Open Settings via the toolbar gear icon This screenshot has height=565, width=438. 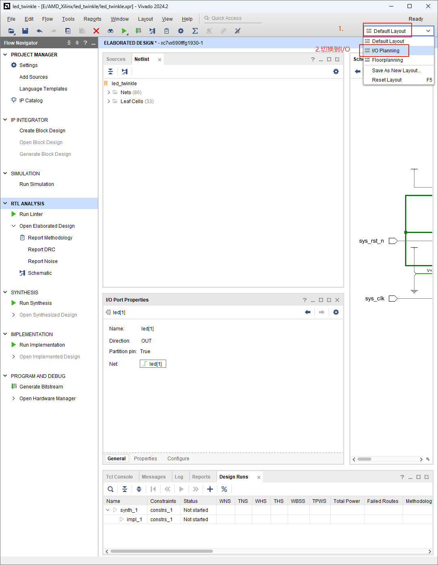(x=181, y=31)
